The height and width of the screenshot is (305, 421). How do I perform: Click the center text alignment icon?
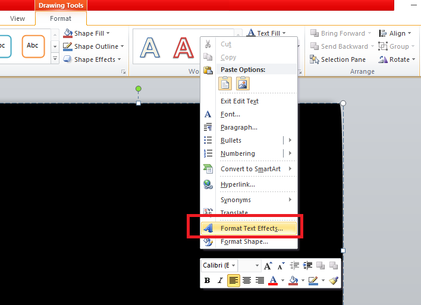247,281
